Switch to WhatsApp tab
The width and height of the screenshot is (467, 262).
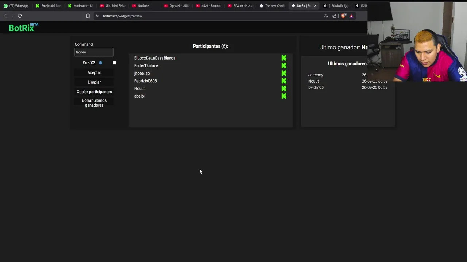(16, 6)
